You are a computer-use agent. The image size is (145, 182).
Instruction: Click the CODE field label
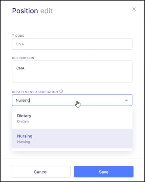point(20,36)
